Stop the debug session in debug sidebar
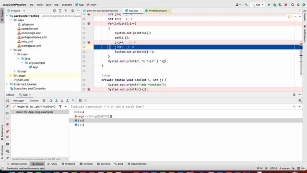Image resolution: width=307 pixels, height=173 pixels. point(8,124)
